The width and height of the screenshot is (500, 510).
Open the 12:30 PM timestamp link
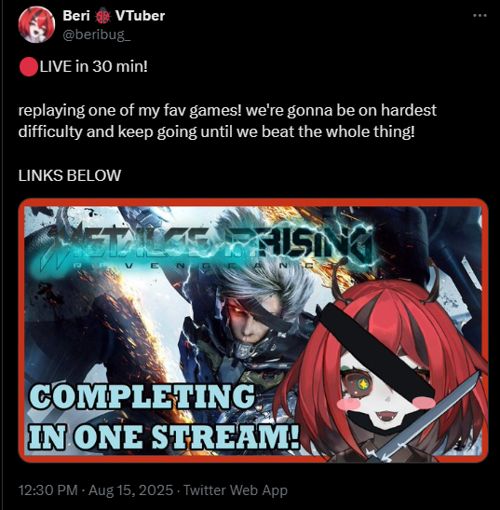click(x=47, y=490)
